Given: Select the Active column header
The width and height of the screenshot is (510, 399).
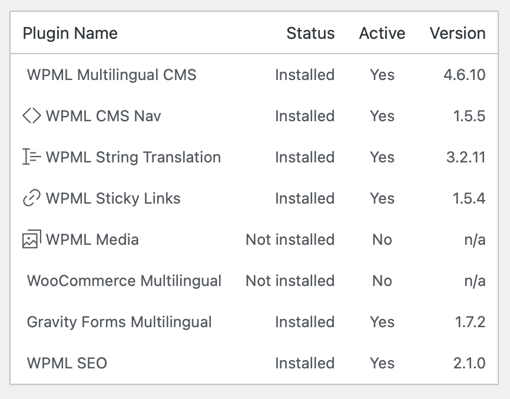Looking at the screenshot, I should [382, 33].
